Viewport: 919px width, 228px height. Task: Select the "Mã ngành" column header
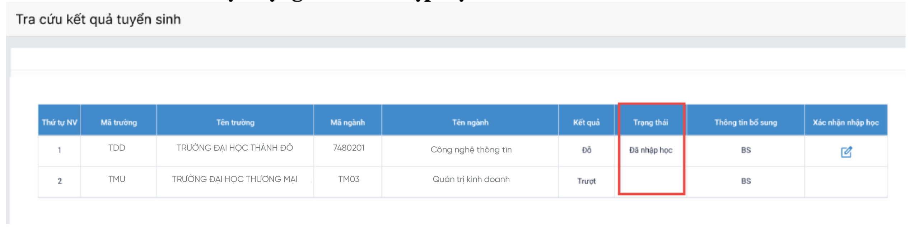(347, 123)
